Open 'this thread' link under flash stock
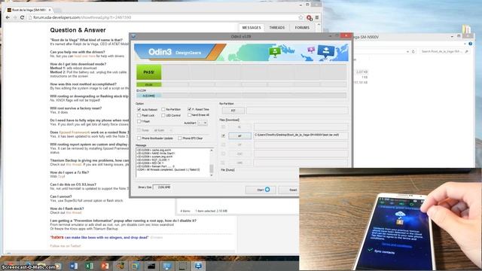482x271 pixels. [x=74, y=212]
